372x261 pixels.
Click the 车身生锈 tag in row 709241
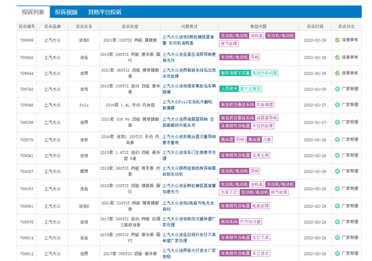[x=260, y=156]
